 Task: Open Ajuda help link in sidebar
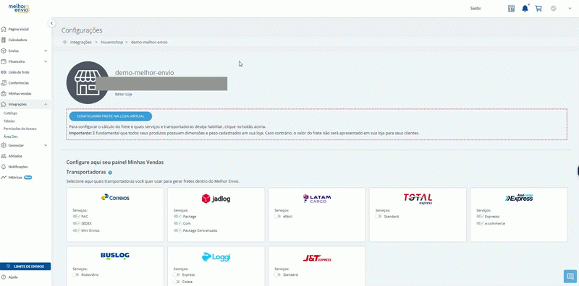click(13, 277)
